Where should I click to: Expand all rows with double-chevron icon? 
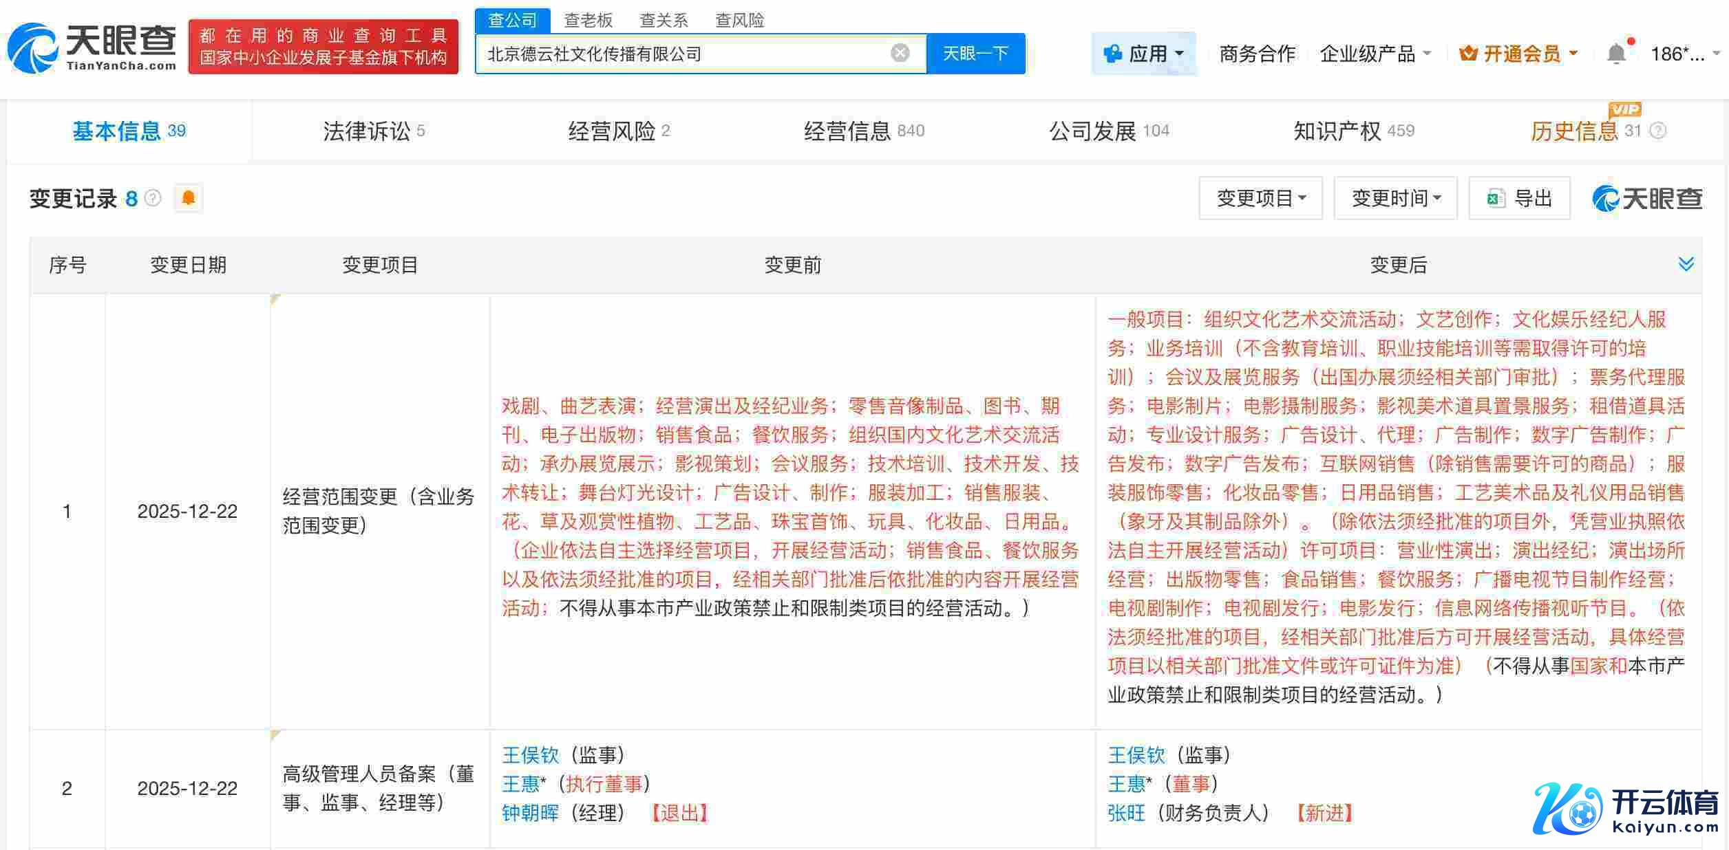(1686, 264)
